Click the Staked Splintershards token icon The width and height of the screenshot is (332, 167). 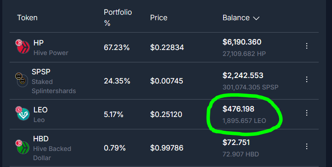click(x=22, y=80)
